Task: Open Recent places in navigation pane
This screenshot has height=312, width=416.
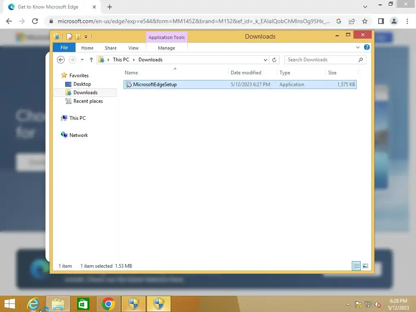Action: [x=88, y=101]
